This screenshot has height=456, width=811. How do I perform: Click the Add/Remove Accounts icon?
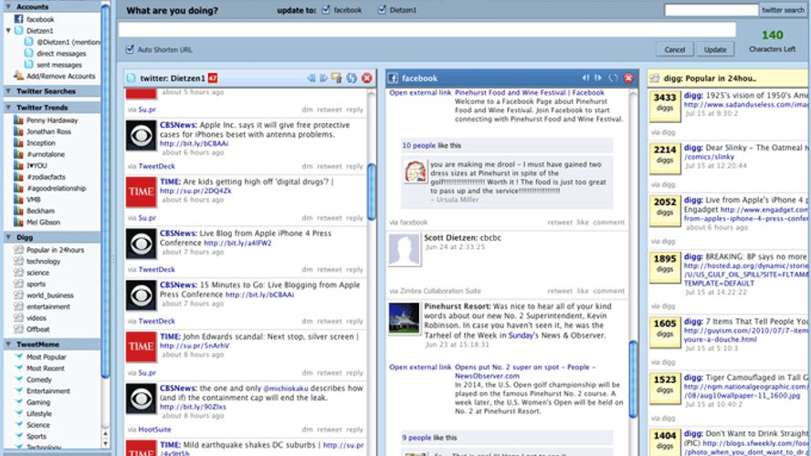click(x=18, y=76)
